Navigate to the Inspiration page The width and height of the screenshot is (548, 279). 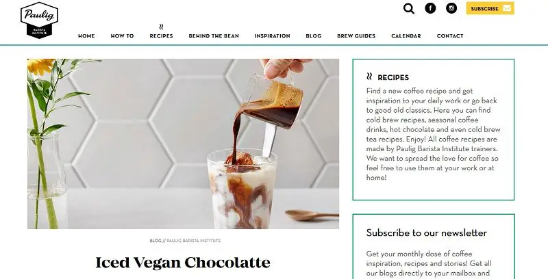click(x=272, y=36)
